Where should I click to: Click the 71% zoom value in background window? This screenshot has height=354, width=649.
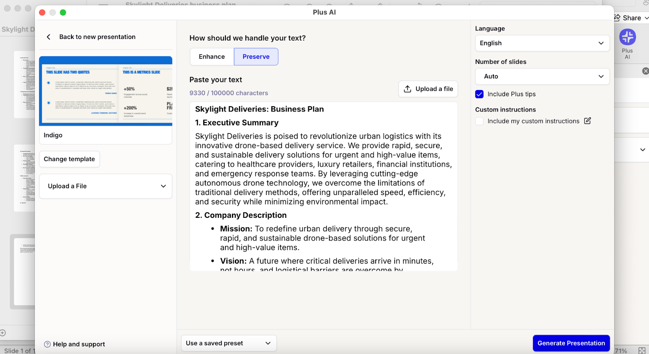click(621, 351)
